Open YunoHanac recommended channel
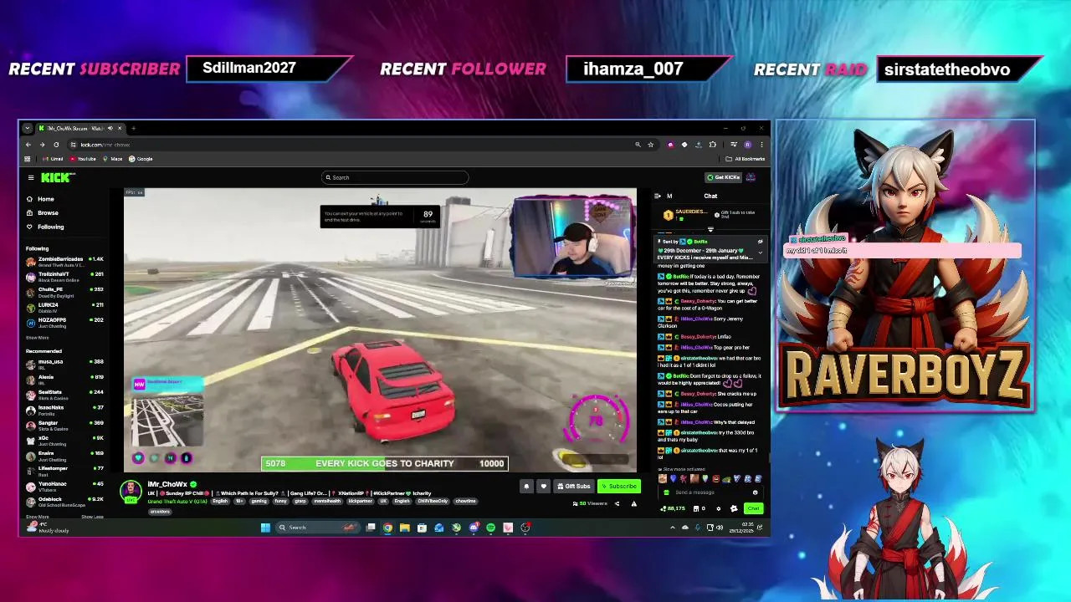Image resolution: width=1071 pixels, height=602 pixels. coord(65,485)
